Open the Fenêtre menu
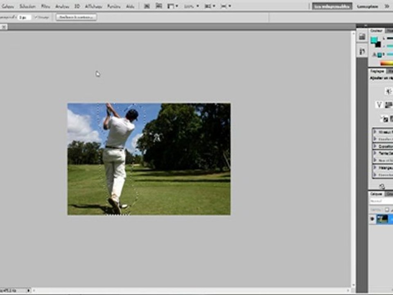The height and width of the screenshot is (295, 393). click(x=114, y=6)
